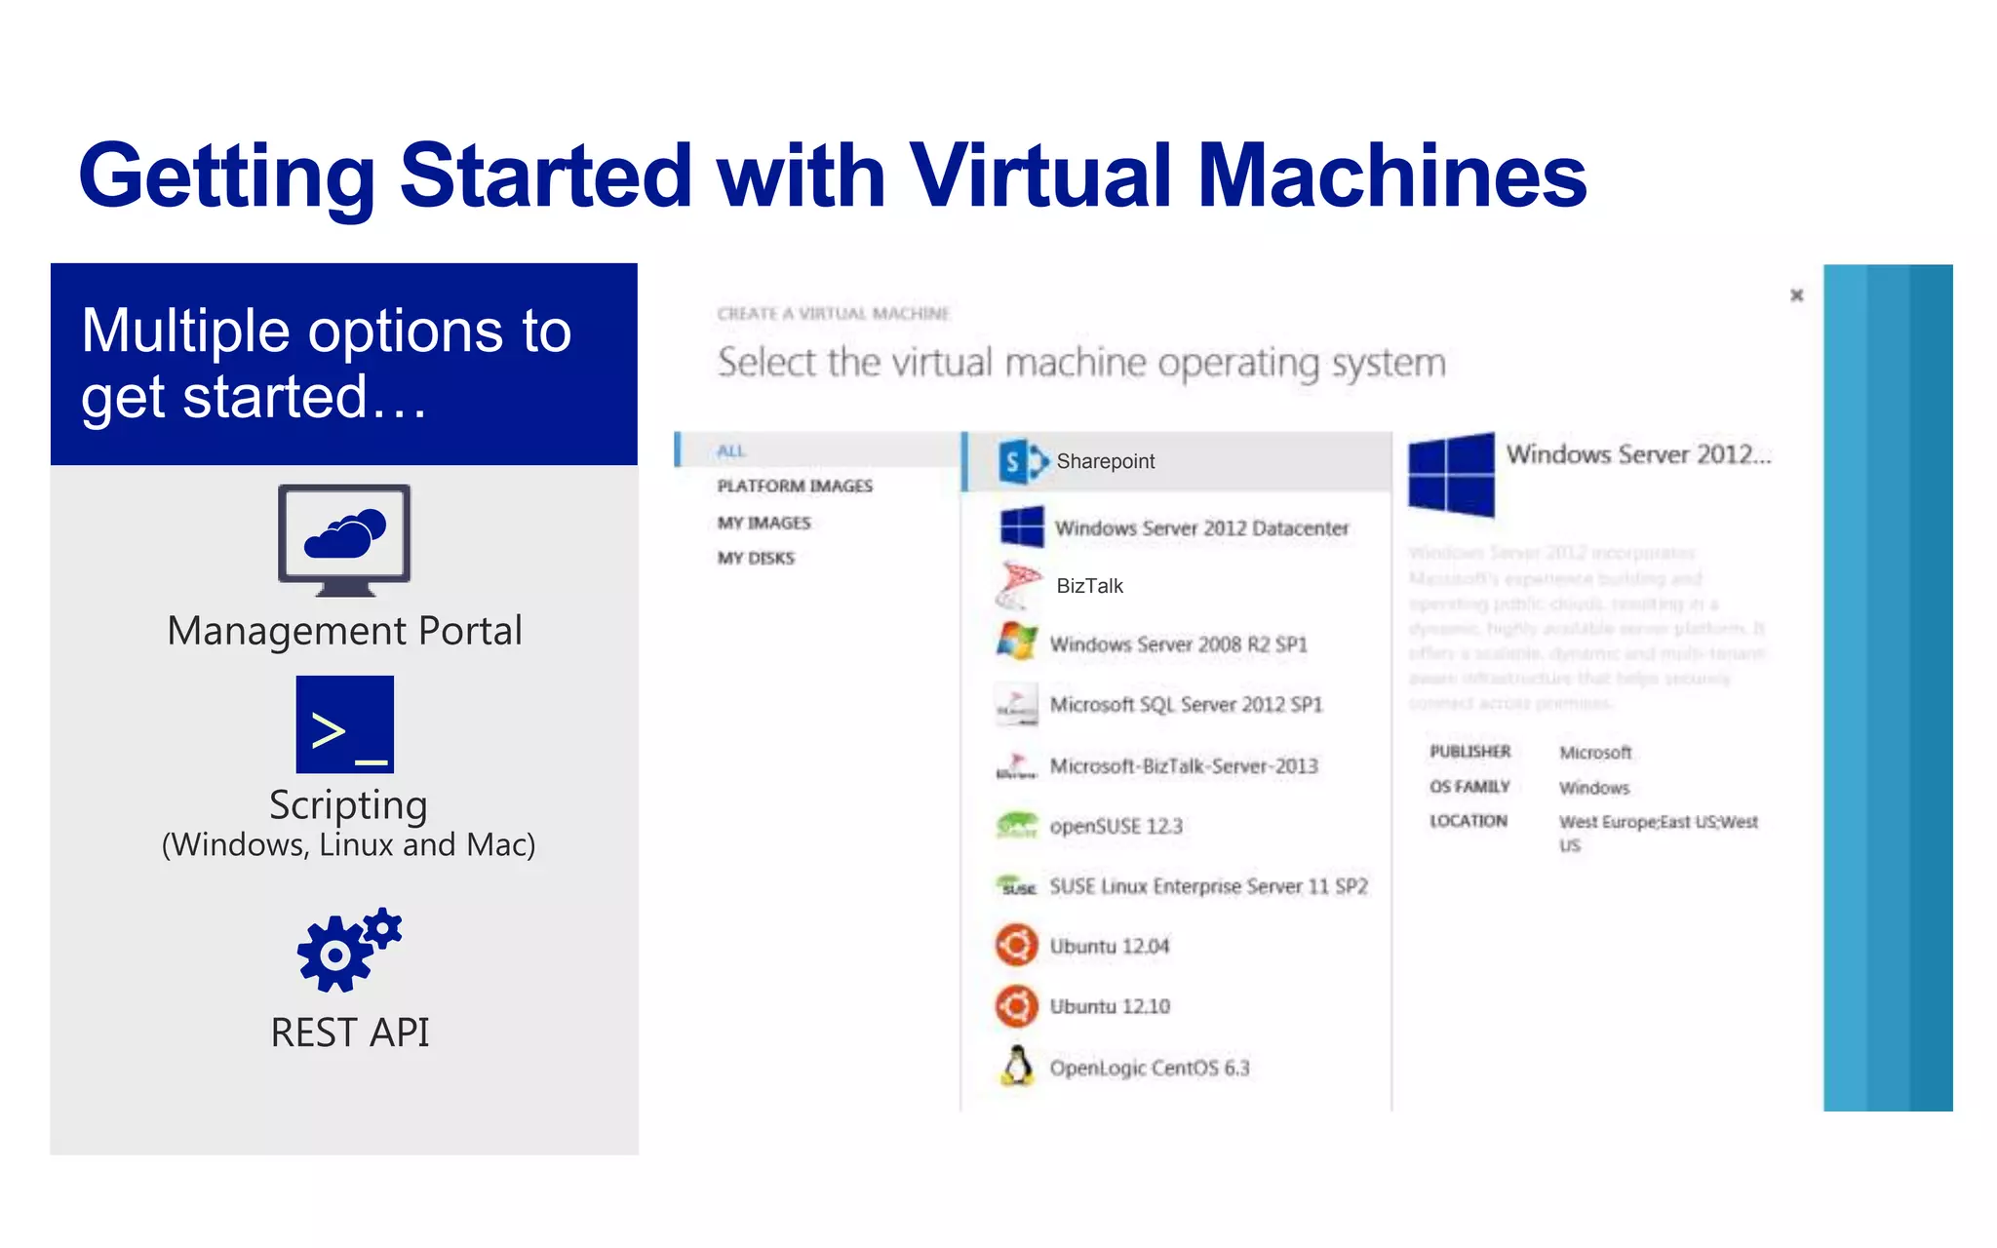Click the OpenLogic CentOS penguin icon

click(x=1017, y=1067)
